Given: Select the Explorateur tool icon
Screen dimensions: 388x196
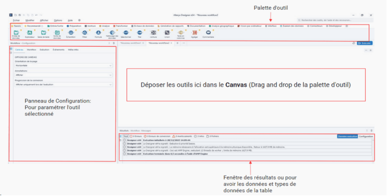Looking at the screenshot, I should point(30,33).
